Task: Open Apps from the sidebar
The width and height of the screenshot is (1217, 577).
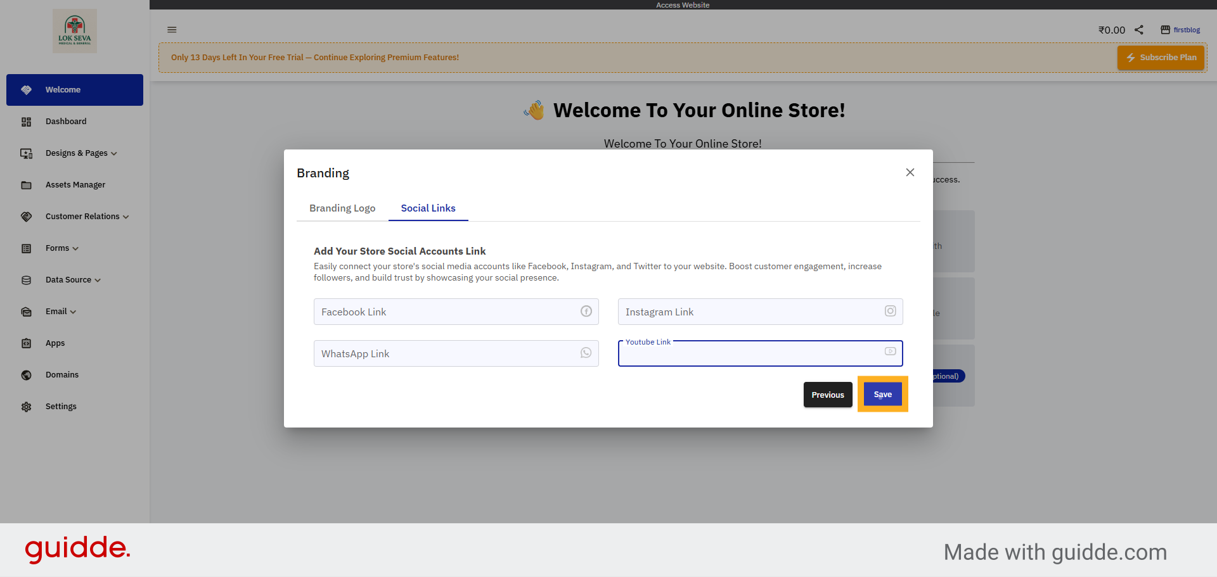Action: coord(75,343)
